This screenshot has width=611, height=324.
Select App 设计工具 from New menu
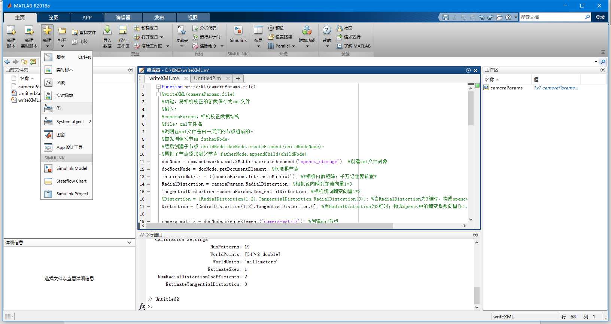[x=67, y=147]
